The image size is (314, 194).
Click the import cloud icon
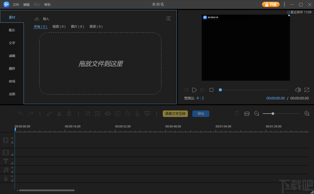click(x=37, y=19)
